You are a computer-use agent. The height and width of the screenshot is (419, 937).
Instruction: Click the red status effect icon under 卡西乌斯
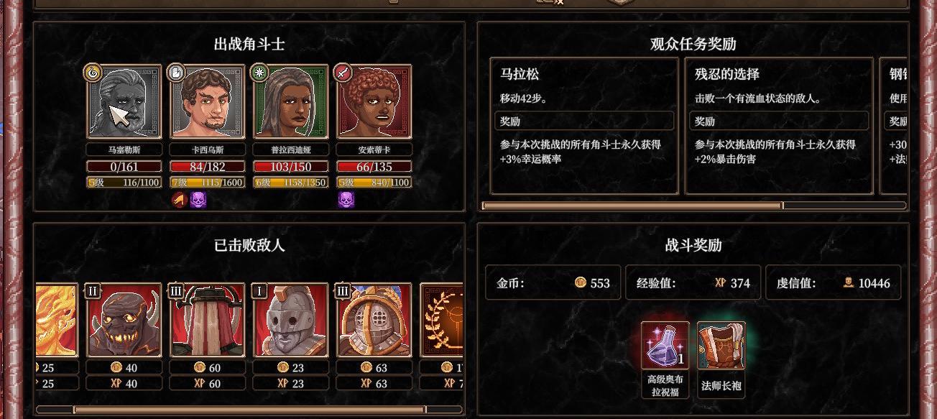179,200
